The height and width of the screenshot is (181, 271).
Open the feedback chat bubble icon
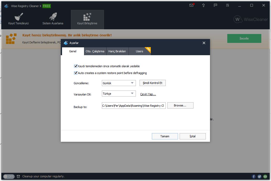click(215, 5)
